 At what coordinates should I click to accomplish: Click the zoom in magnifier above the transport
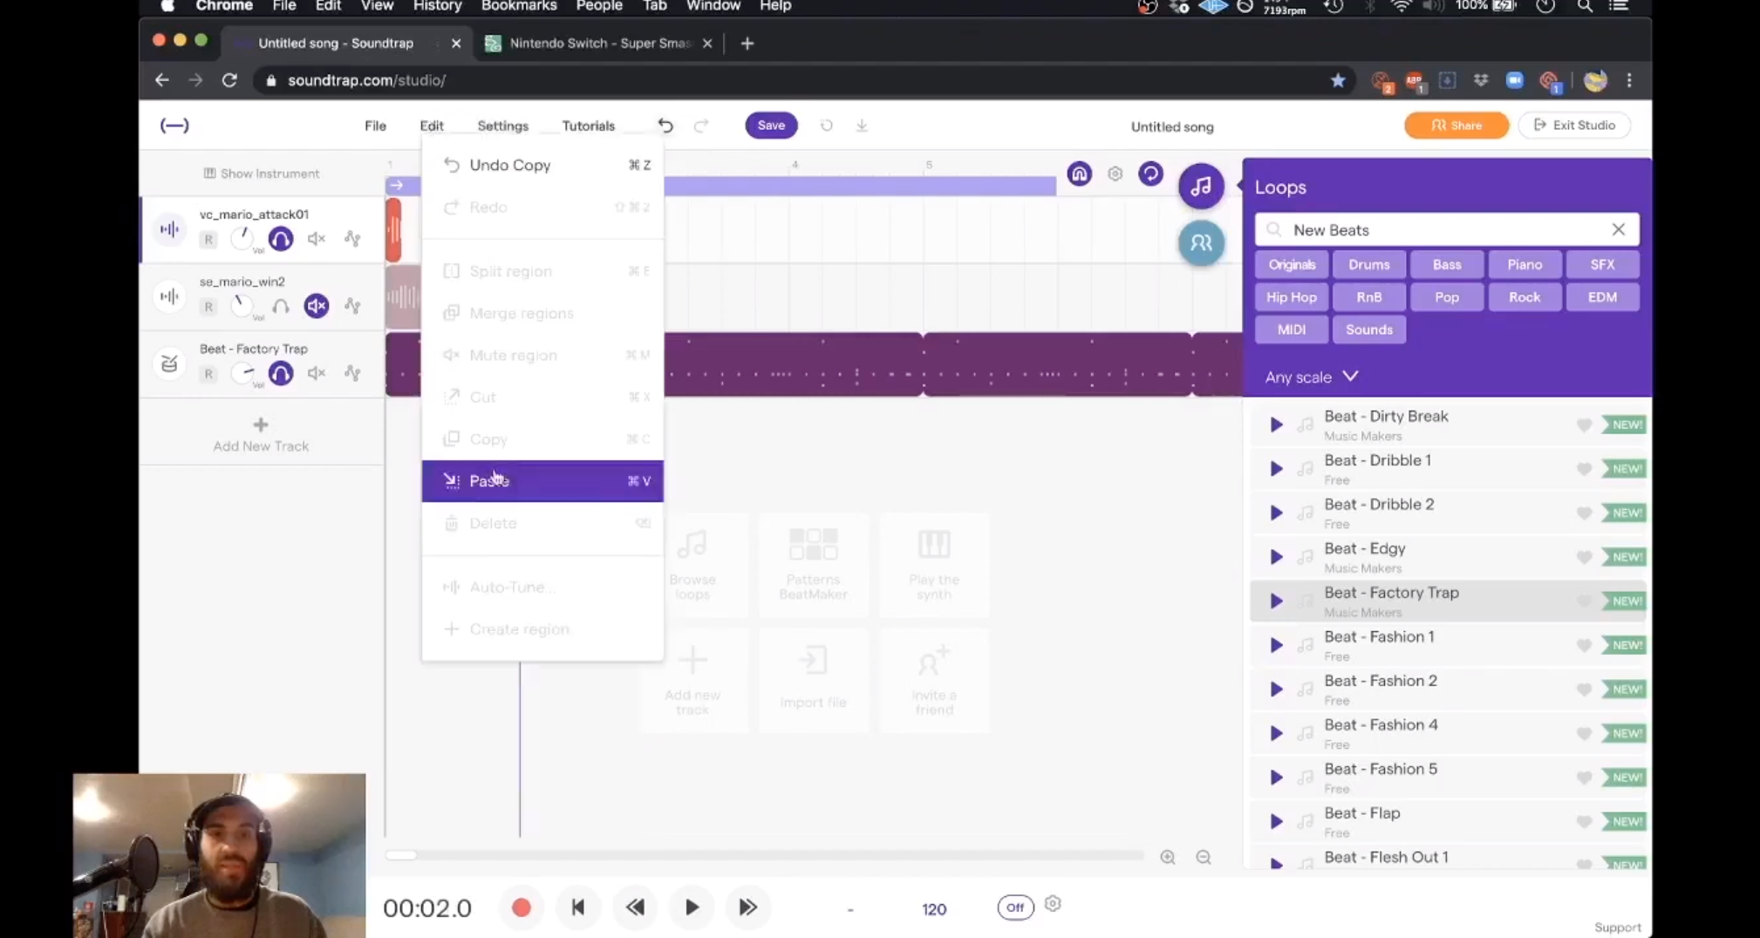tap(1167, 857)
